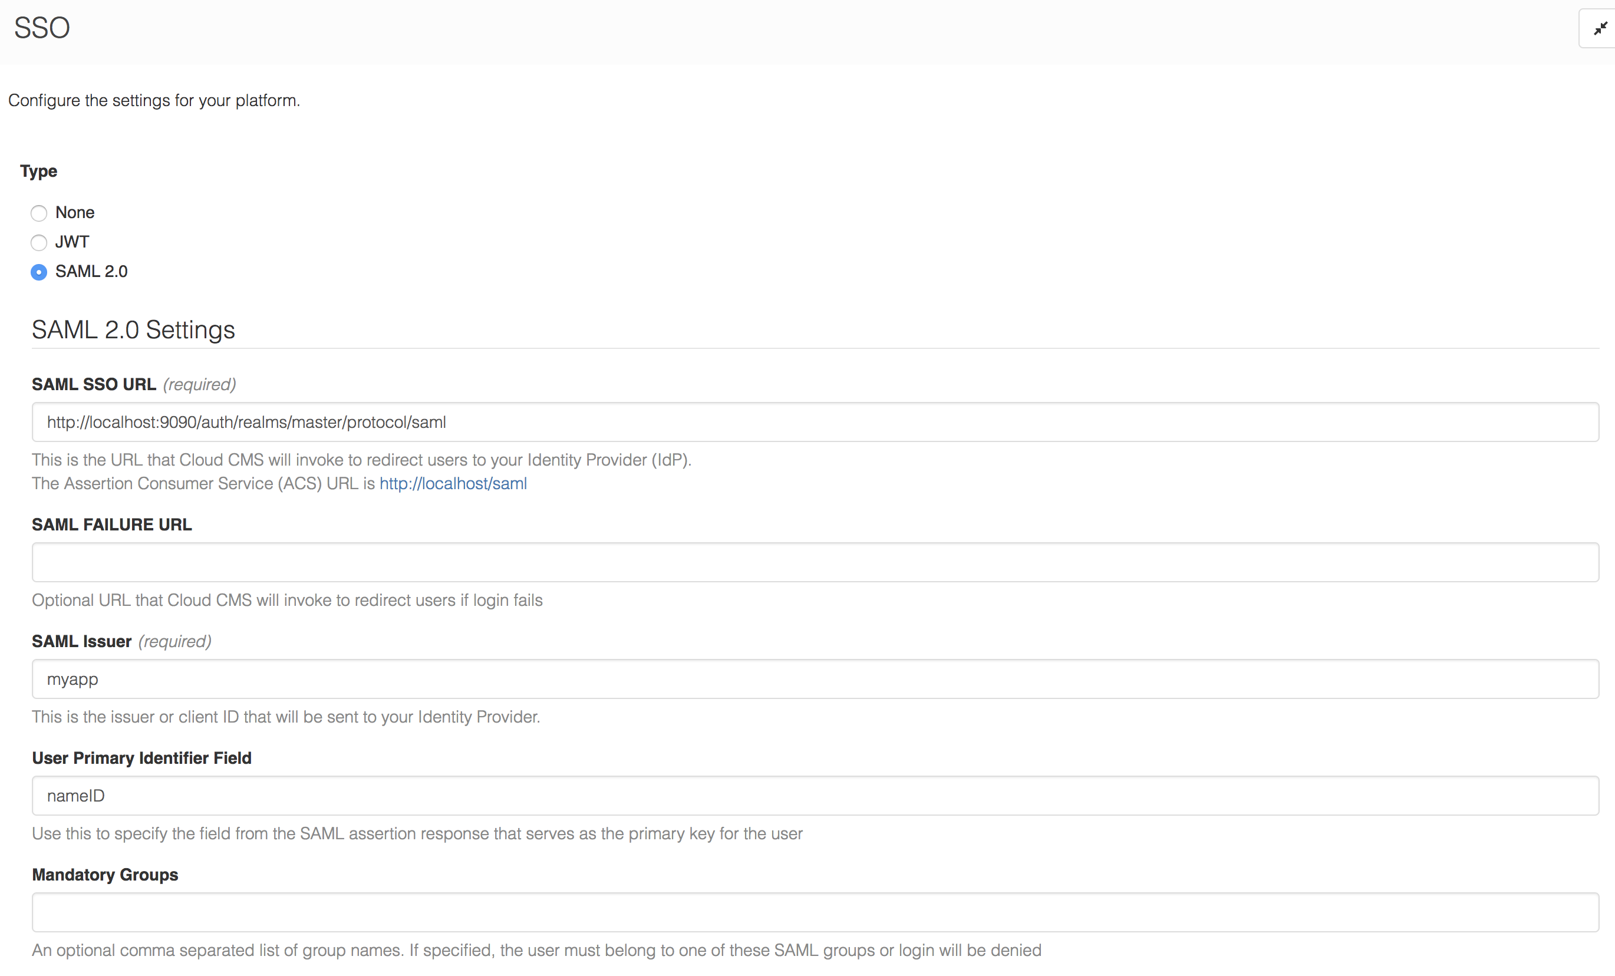The image size is (1615, 976).
Task: Click the 'User Primary Identifier Field' label
Action: coord(141,758)
